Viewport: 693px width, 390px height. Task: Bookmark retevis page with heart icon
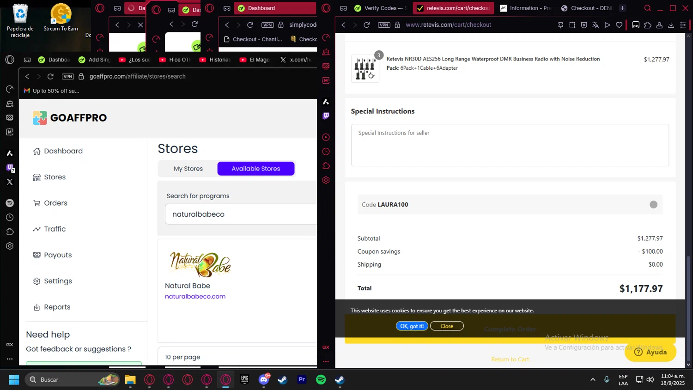pos(619,25)
